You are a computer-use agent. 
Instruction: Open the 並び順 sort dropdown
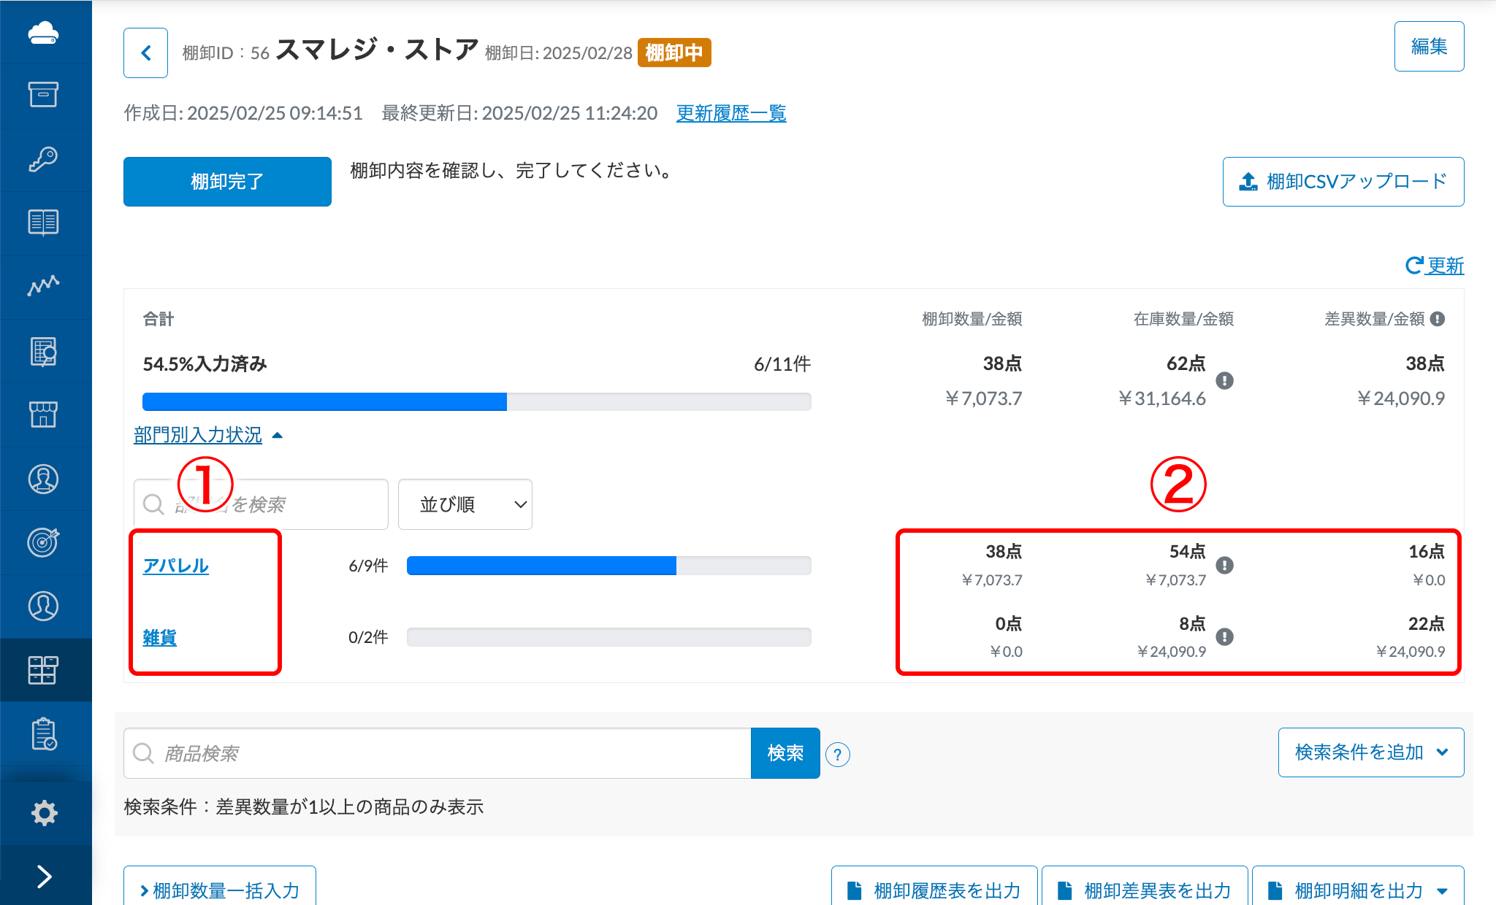click(465, 504)
